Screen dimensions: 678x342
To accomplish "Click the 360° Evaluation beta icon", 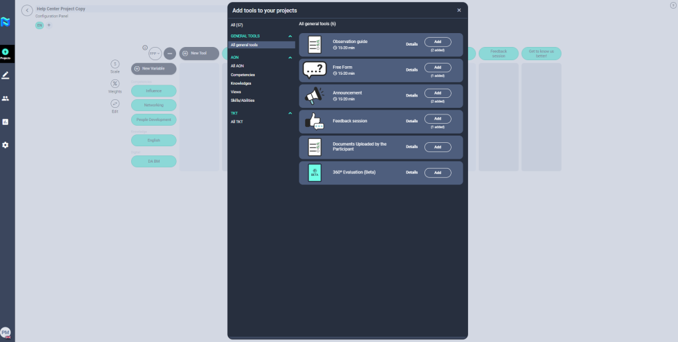I will coord(315,173).
